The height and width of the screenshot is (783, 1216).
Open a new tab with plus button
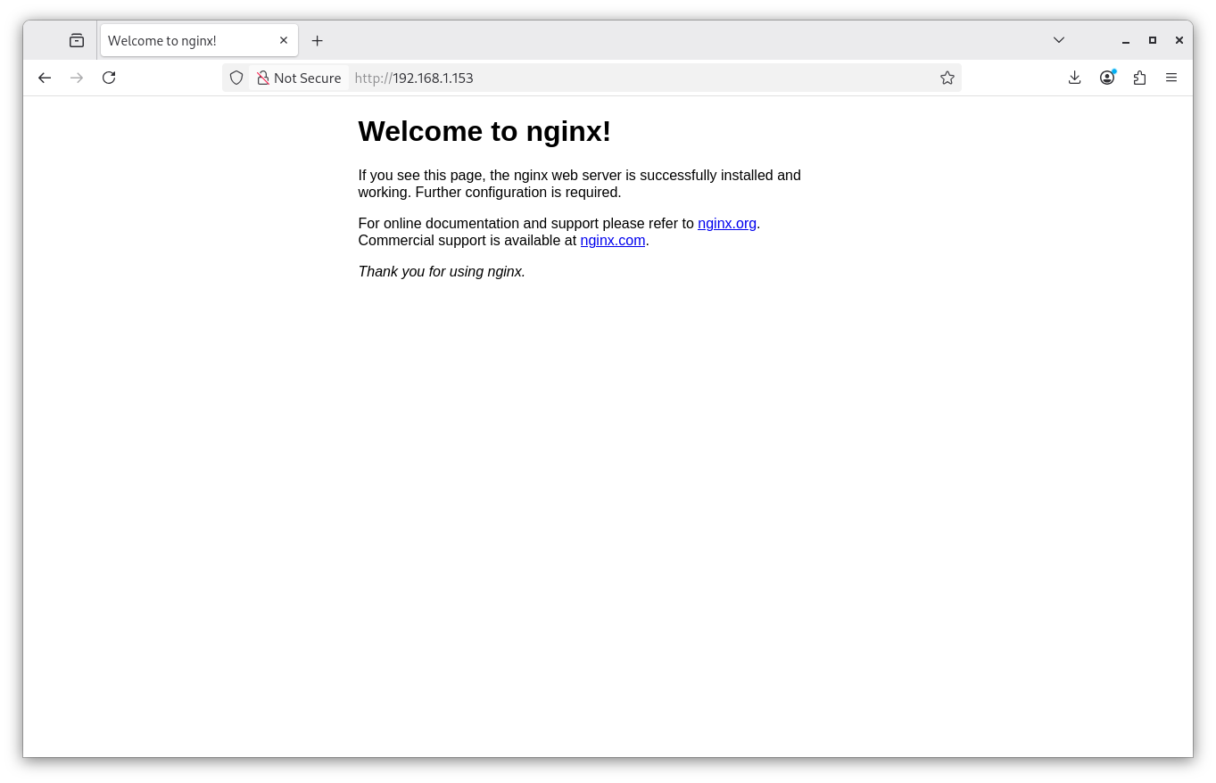pos(317,41)
